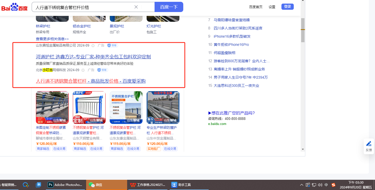Click the 铝合金护栏 link
Viewport: 375px width, 190px height.
tap(82, 26)
